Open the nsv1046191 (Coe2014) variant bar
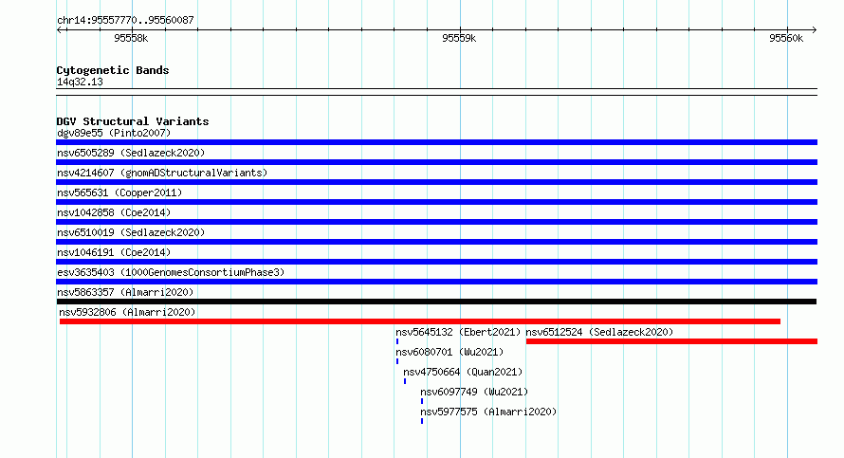844x458 pixels. point(436,262)
